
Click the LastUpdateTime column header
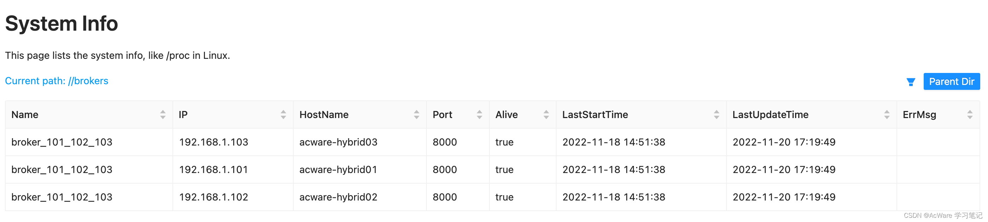coord(770,115)
